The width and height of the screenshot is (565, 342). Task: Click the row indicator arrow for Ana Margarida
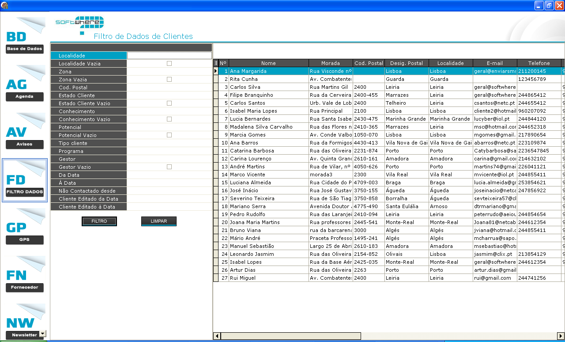[x=216, y=71]
